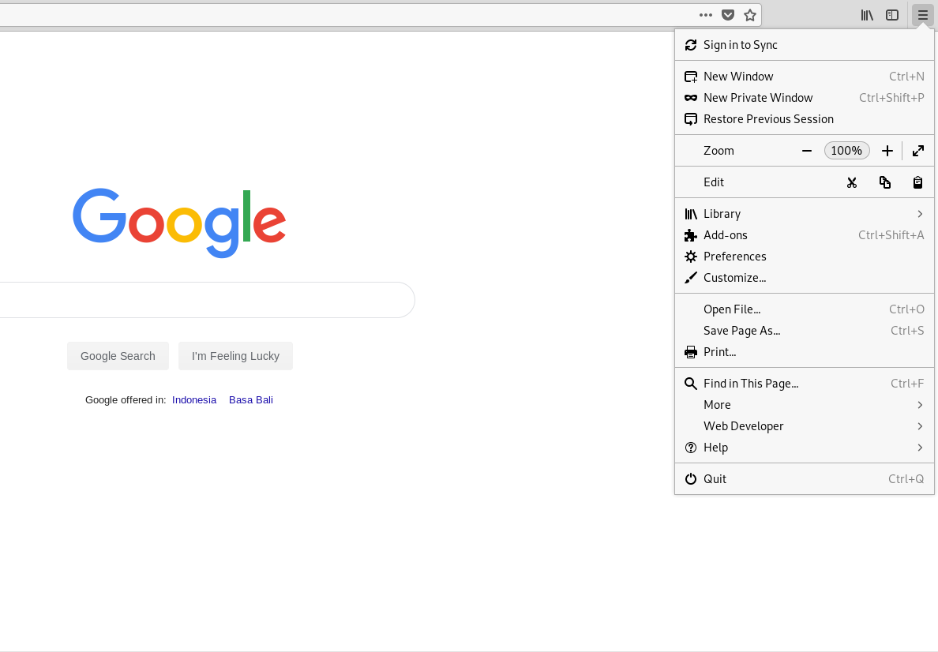This screenshot has height=652, width=938.
Task: Expand the Web Developer submenu
Action: [x=805, y=426]
